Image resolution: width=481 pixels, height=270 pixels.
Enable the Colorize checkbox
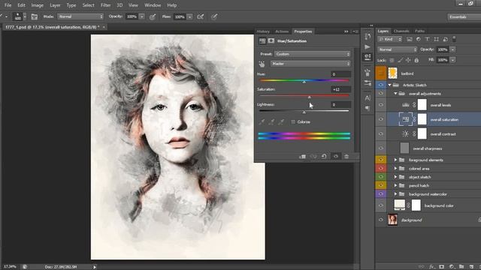293,121
